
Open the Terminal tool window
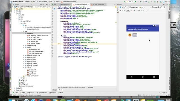53,93
